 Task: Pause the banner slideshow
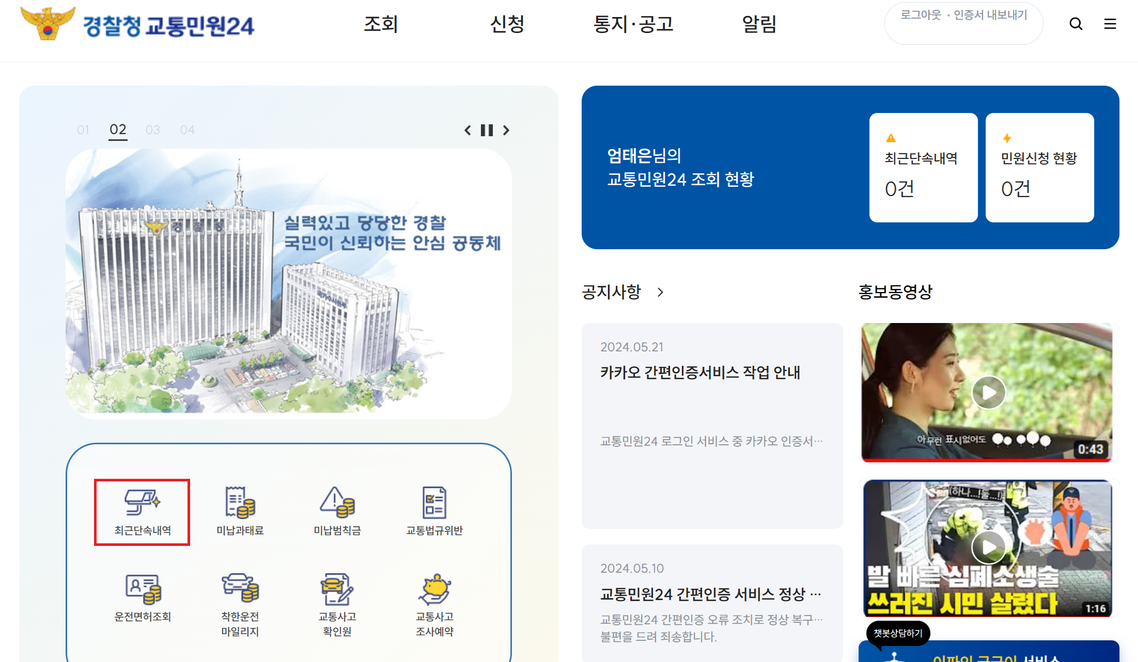point(487,130)
